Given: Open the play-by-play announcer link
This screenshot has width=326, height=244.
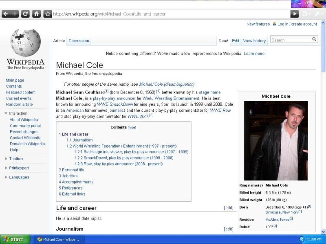Looking at the screenshot, I should point(114,98).
